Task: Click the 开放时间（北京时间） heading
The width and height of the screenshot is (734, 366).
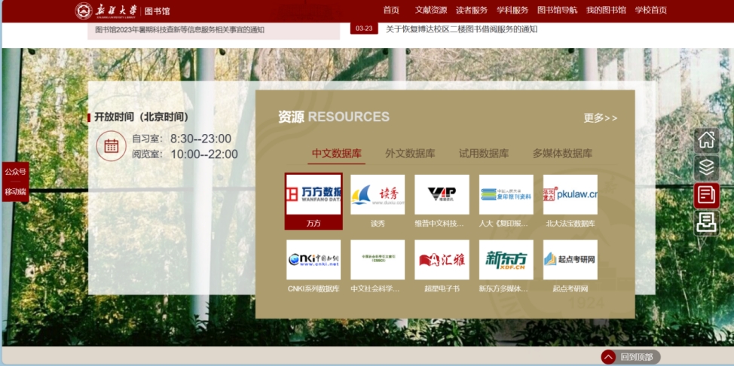Action: [142, 117]
